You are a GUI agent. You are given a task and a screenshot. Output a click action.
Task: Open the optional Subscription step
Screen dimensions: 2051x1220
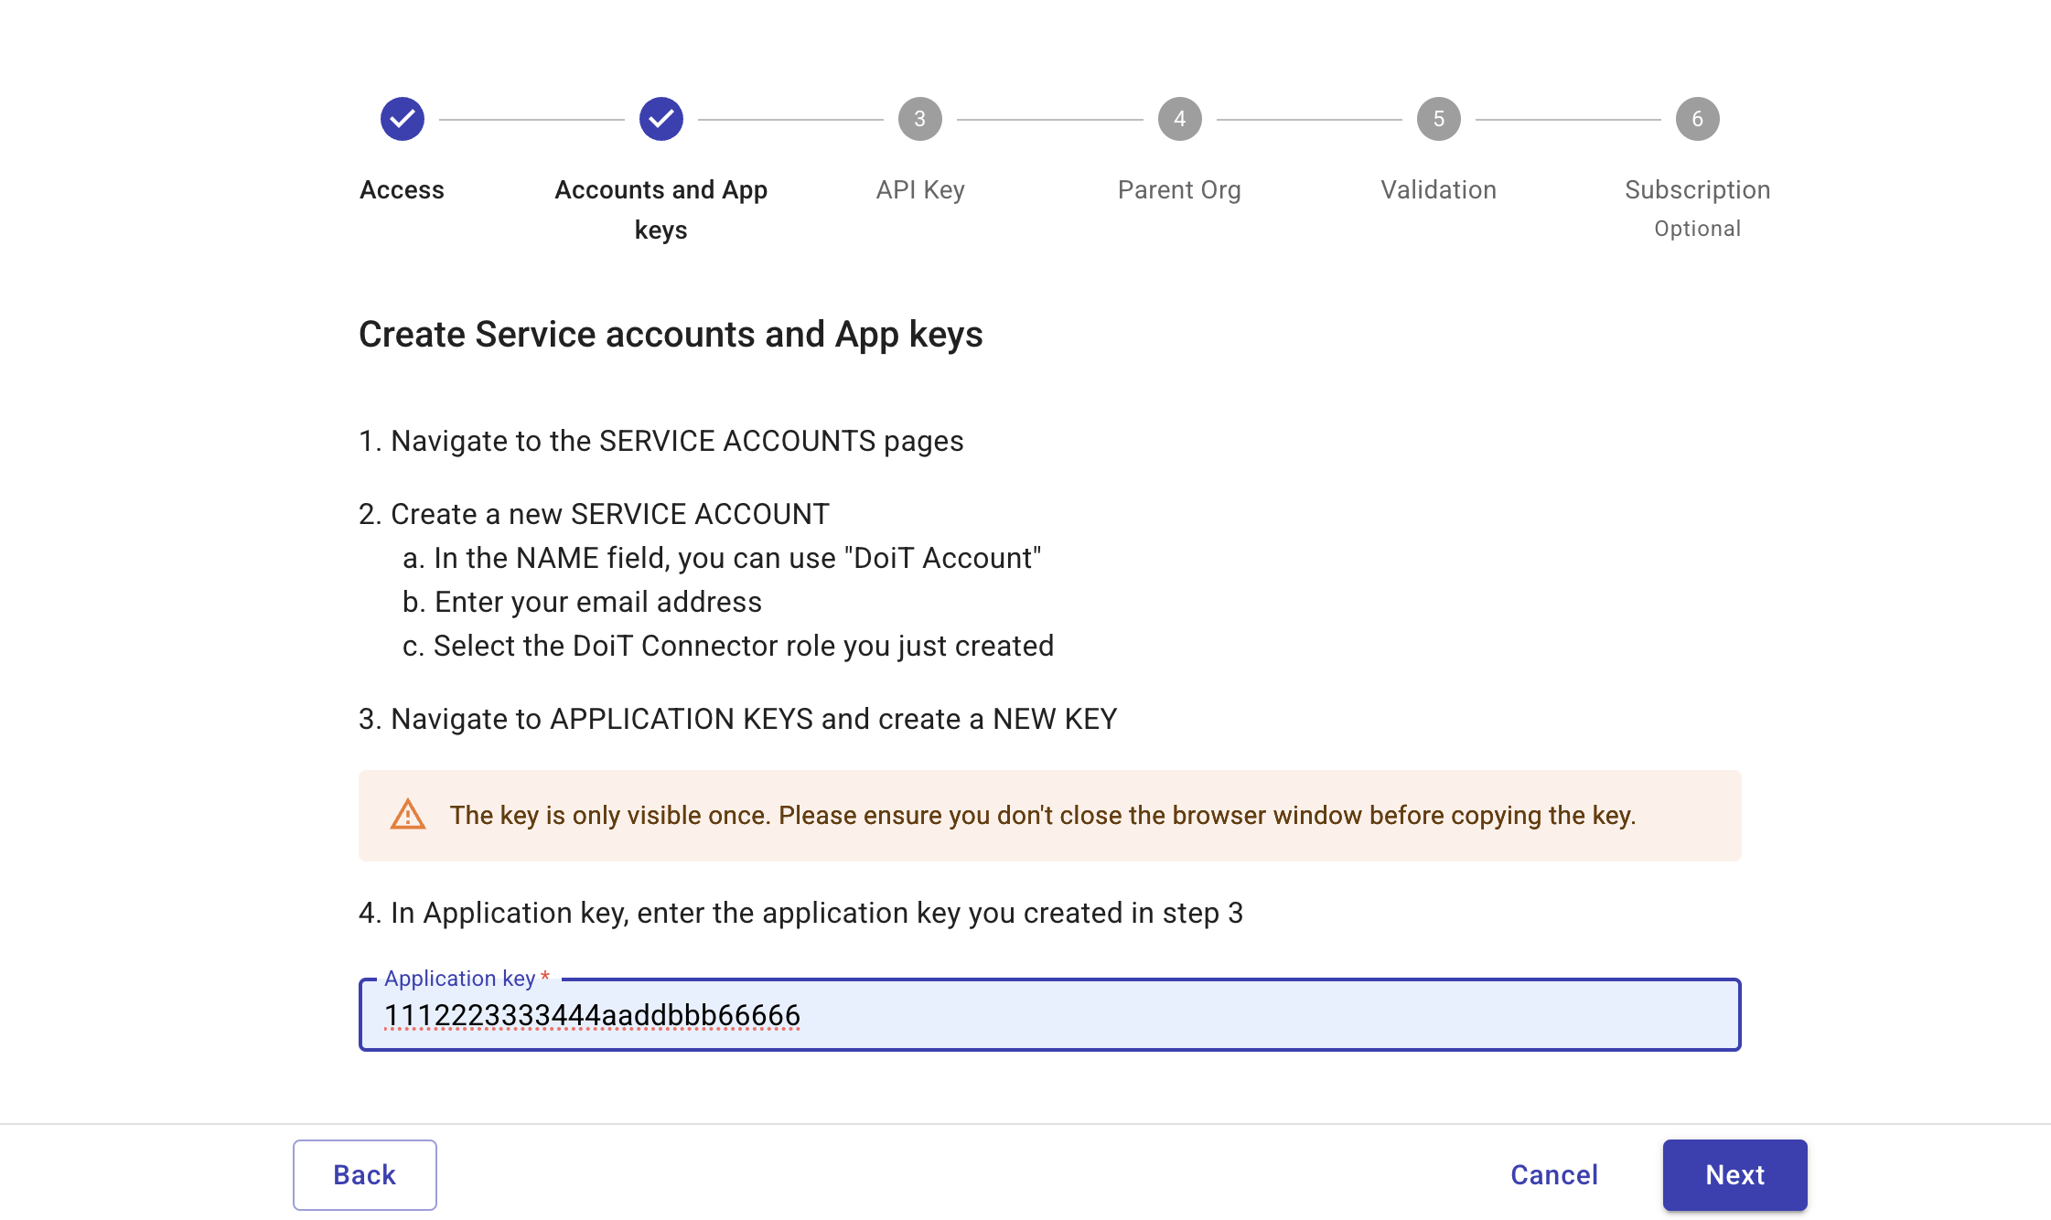coord(1697,190)
